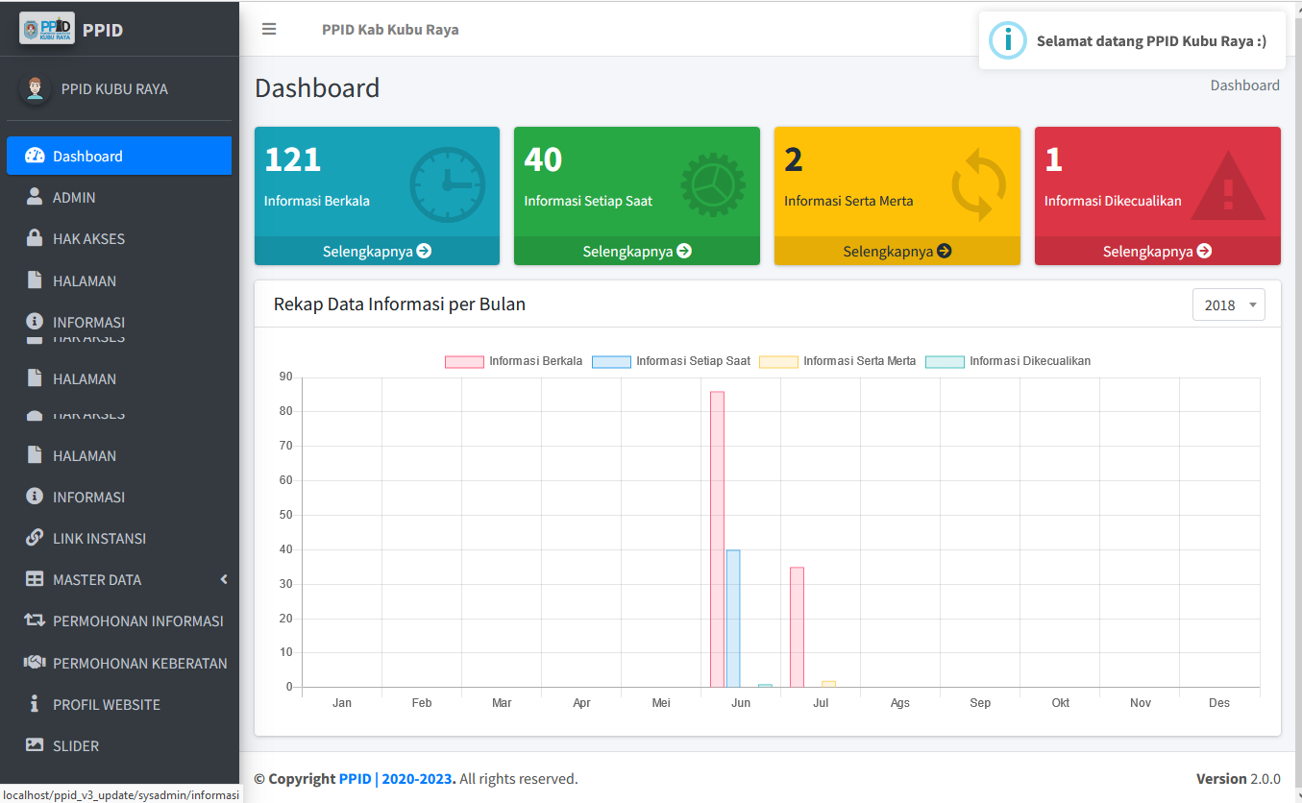Image resolution: width=1302 pixels, height=803 pixels.
Task: Click the PPID Kubu Raya logo
Action: tap(47, 29)
